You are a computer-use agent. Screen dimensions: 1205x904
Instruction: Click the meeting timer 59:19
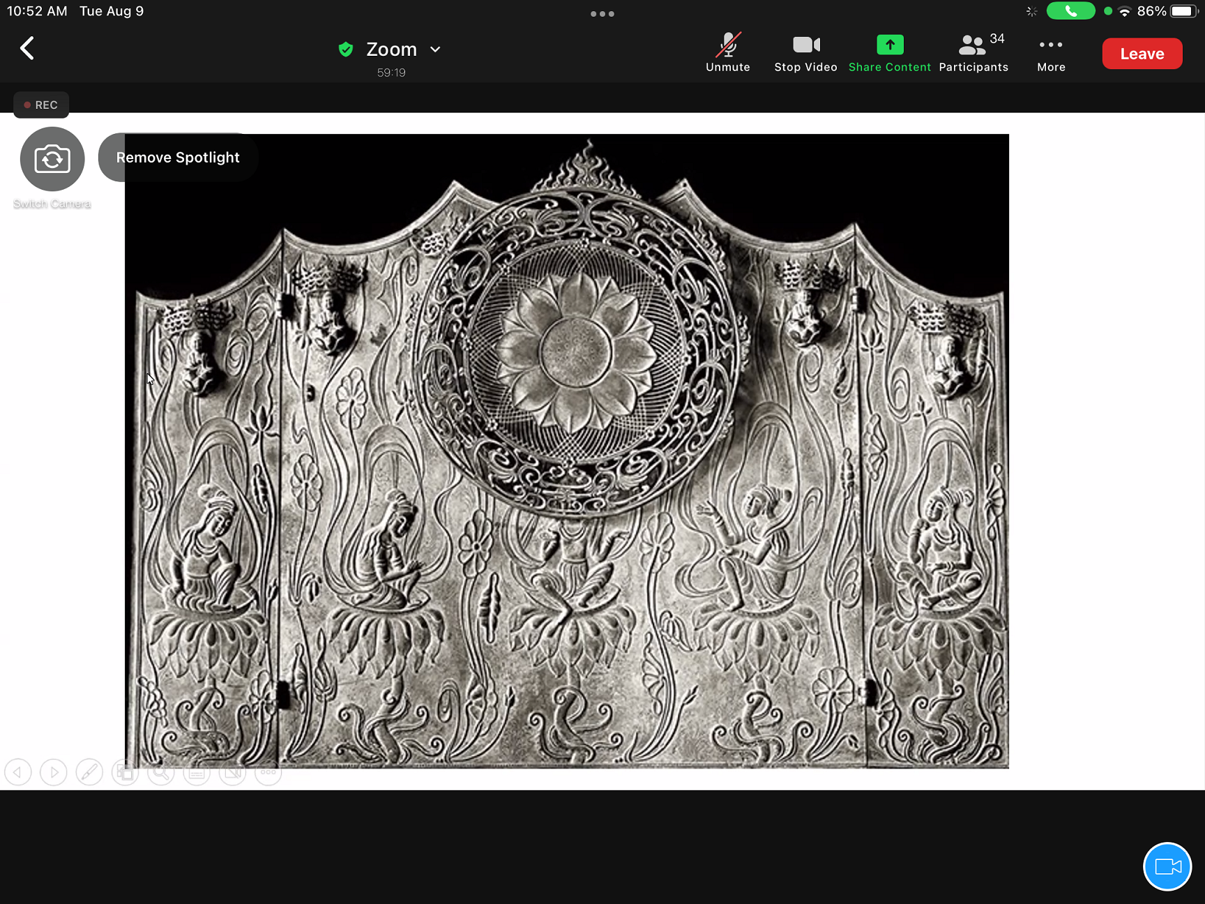(x=391, y=73)
